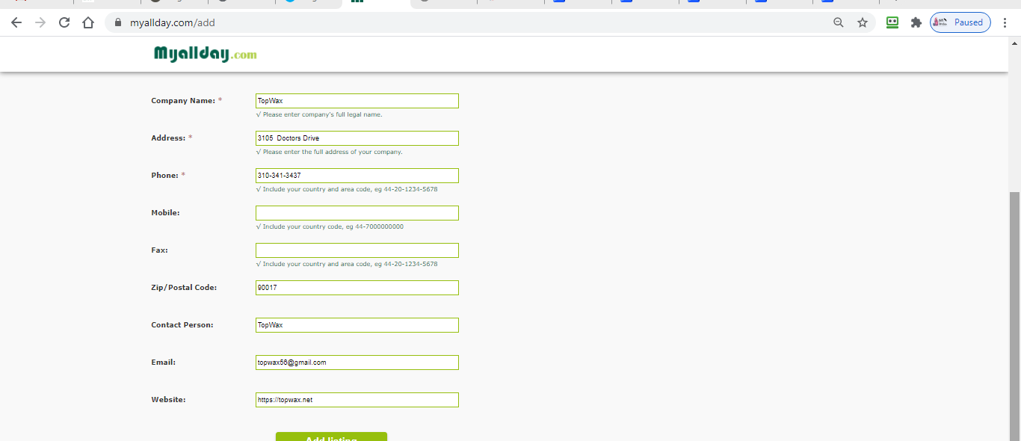
Task: View site security lock information
Action: [x=117, y=22]
